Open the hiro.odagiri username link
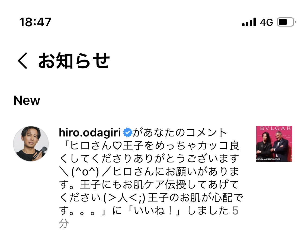Viewport: 305px width, 238px height. click(90, 132)
